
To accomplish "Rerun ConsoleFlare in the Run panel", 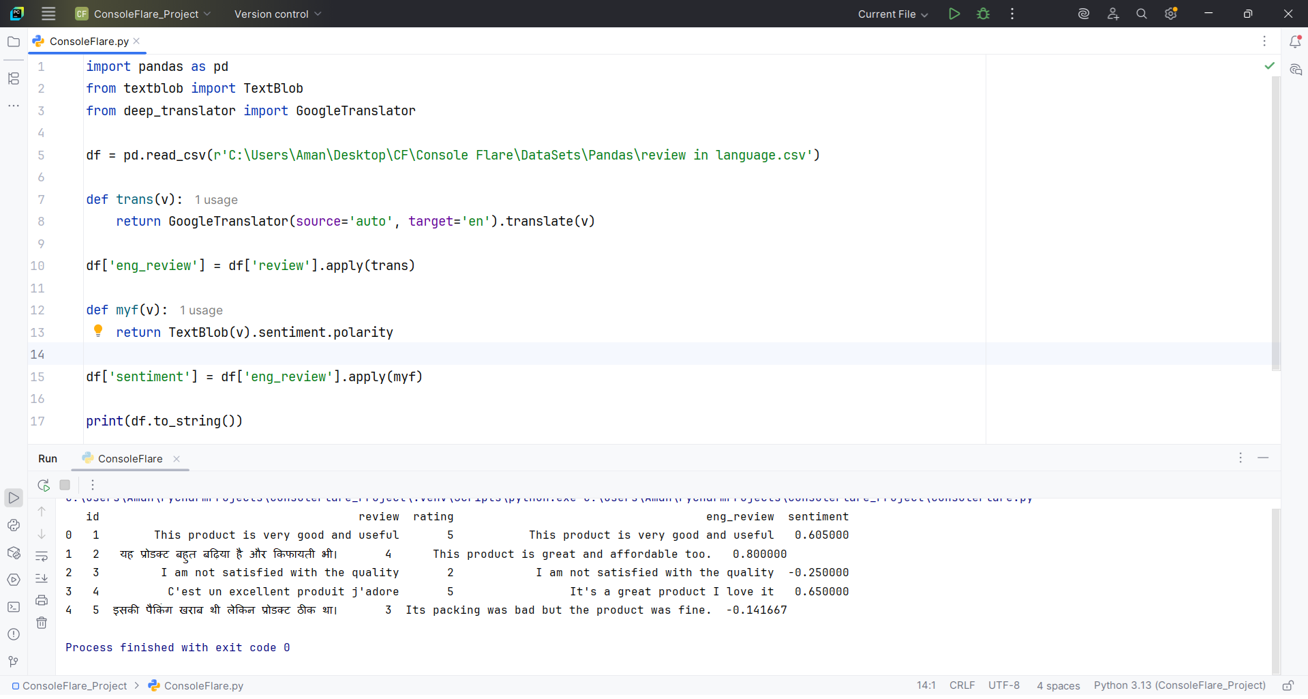I will point(44,485).
